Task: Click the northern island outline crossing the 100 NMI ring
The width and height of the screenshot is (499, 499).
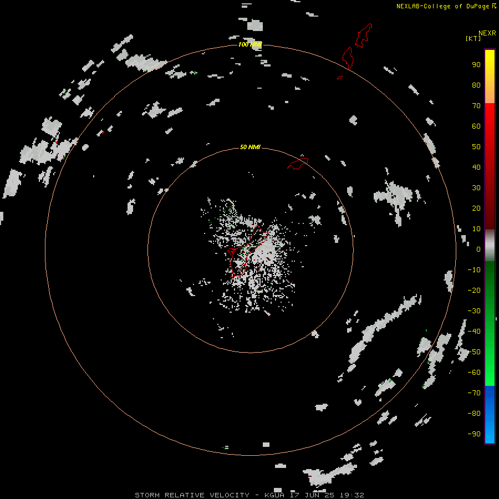Action: (348, 58)
